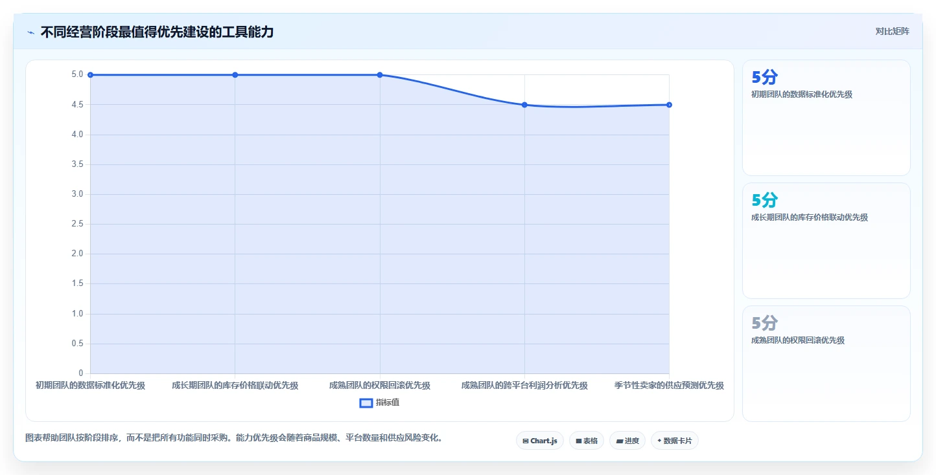Click the 0 y-axis tick label
The height and width of the screenshot is (475, 936).
(81, 373)
